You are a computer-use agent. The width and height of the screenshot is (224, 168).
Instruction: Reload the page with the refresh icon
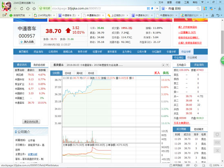pos(22,9)
